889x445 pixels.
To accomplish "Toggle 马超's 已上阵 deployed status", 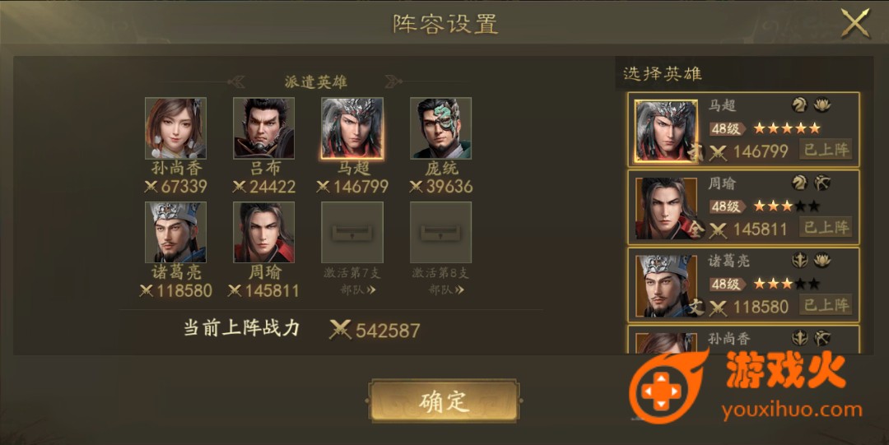I will pos(826,151).
